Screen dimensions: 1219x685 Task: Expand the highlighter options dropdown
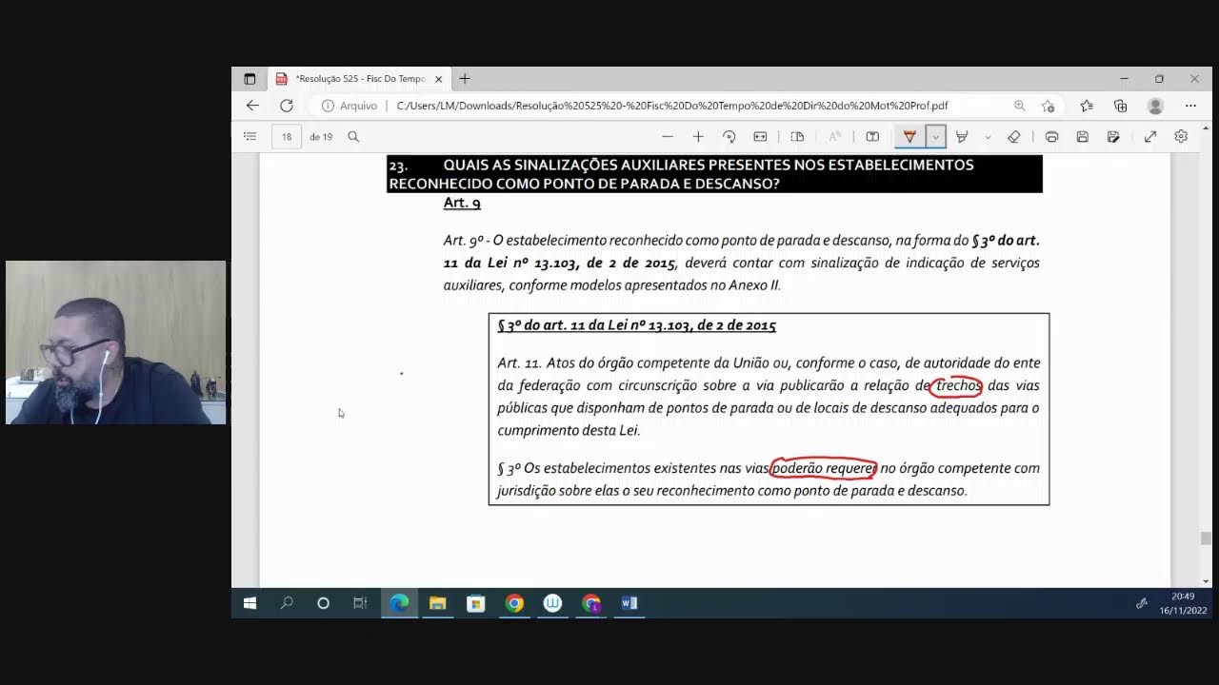point(988,137)
